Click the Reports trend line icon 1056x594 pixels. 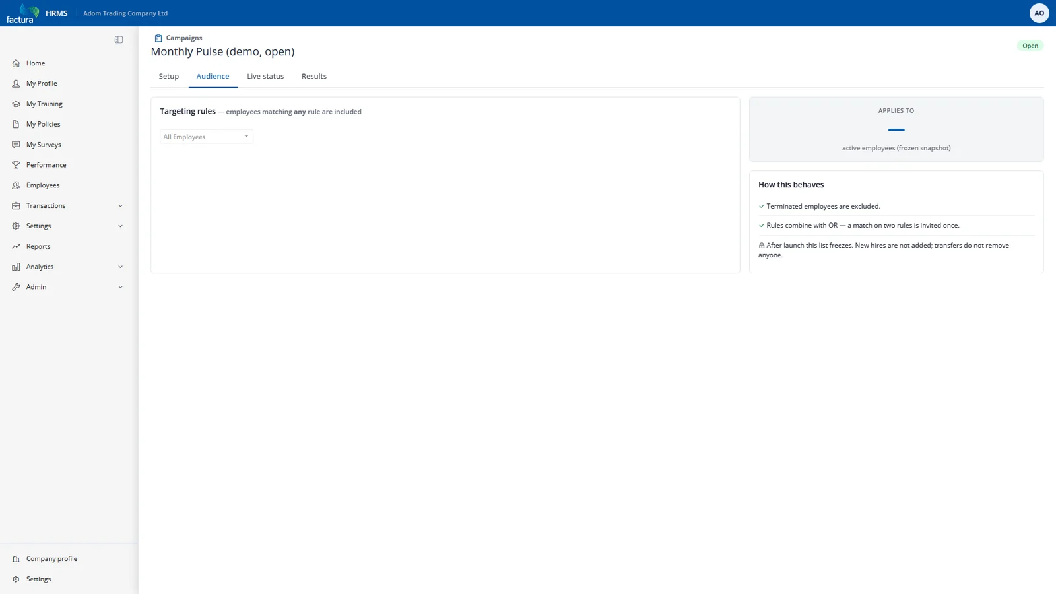16,246
